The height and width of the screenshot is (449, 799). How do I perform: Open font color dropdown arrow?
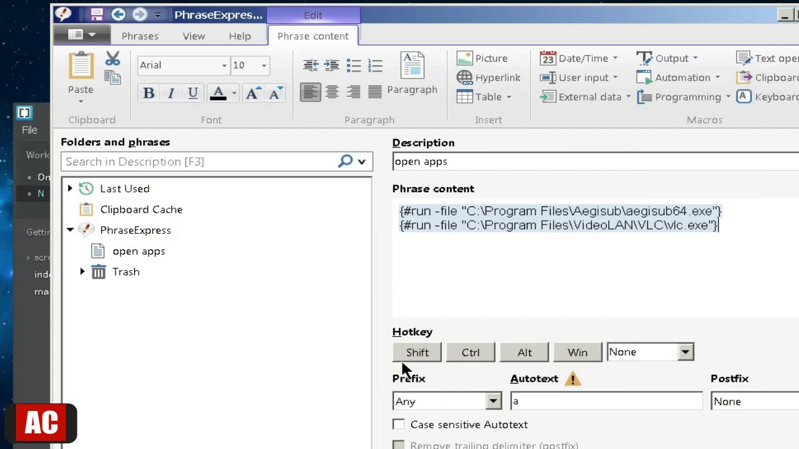pyautogui.click(x=234, y=94)
